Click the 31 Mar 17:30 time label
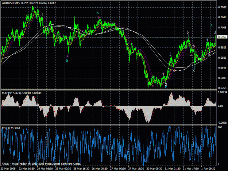 coord(191,169)
